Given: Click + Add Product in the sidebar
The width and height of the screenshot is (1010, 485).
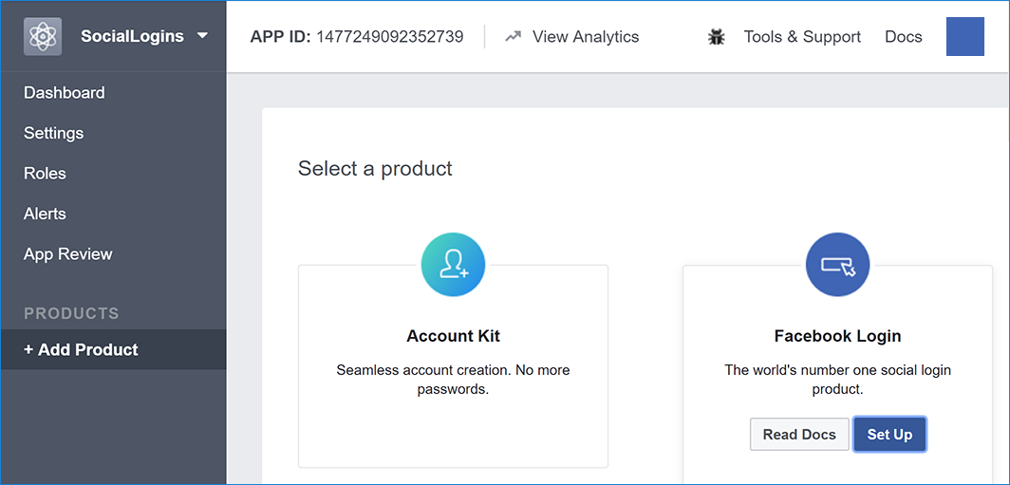Looking at the screenshot, I should pyautogui.click(x=82, y=349).
